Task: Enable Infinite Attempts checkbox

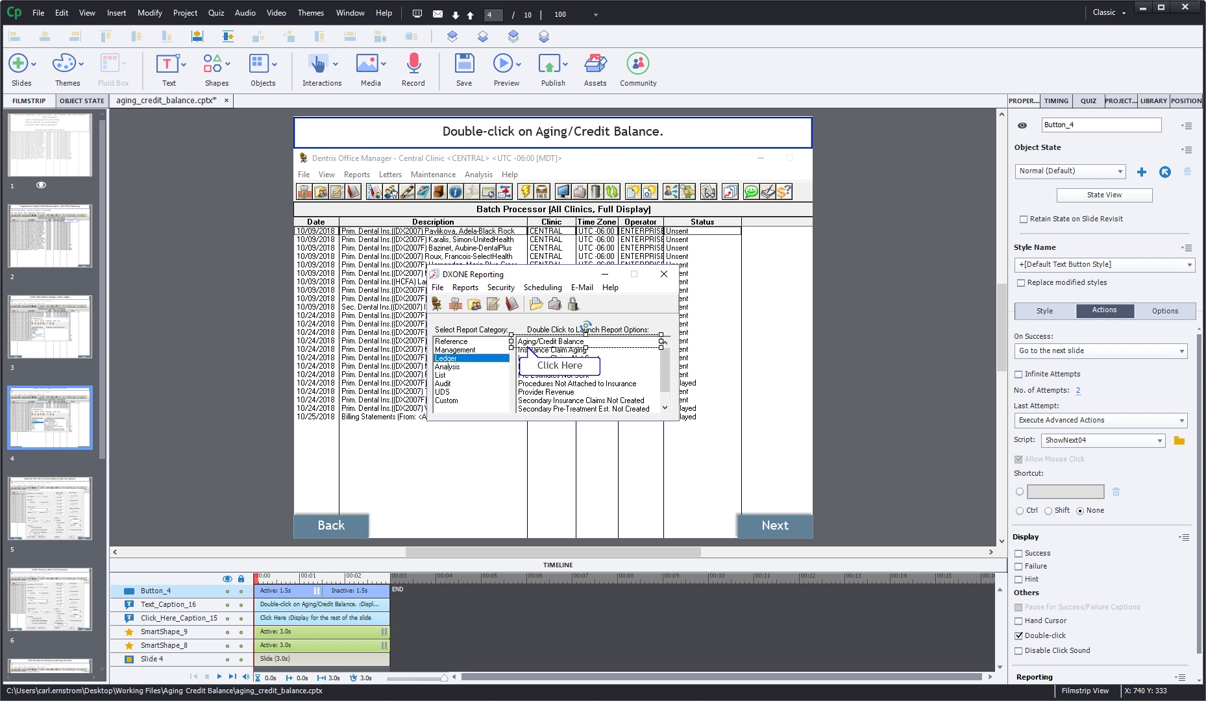Action: click(x=1018, y=375)
